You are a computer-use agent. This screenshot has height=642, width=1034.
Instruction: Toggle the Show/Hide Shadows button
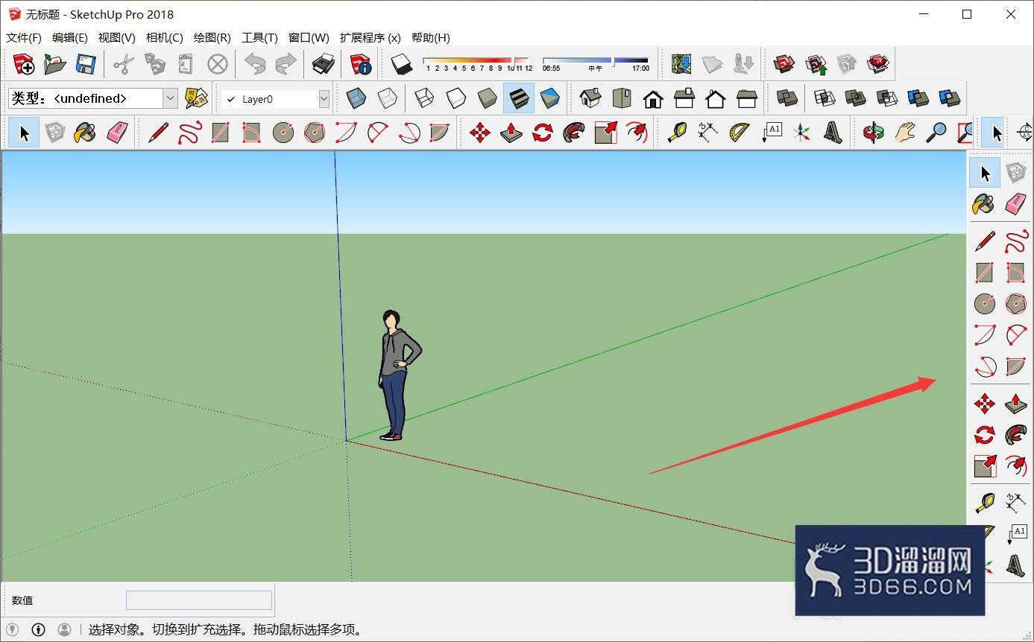pos(402,64)
